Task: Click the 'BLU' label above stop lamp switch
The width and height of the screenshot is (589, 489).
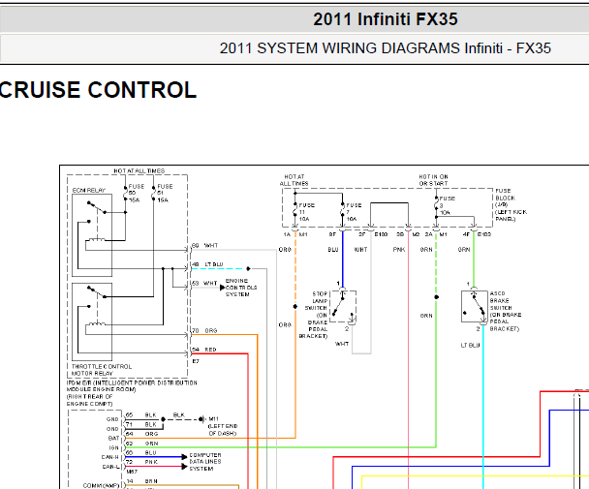Action: [x=333, y=250]
